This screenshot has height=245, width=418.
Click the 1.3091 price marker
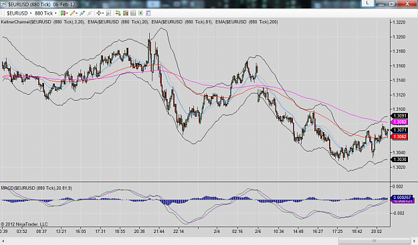pyautogui.click(x=399, y=116)
